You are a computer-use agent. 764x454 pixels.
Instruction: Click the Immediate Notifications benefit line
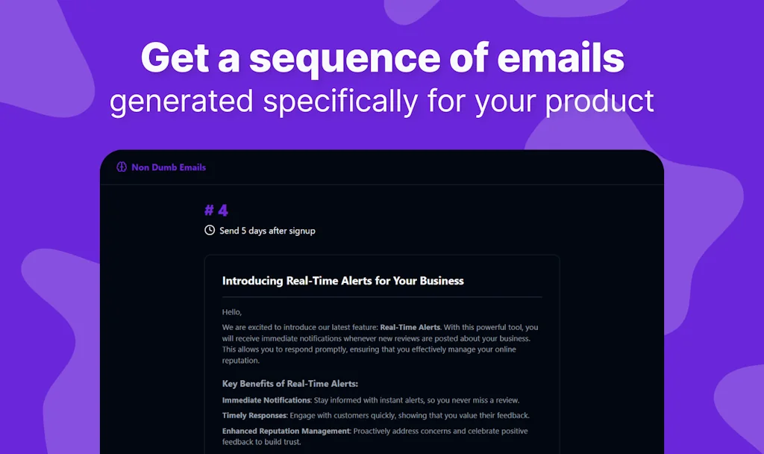click(x=371, y=399)
